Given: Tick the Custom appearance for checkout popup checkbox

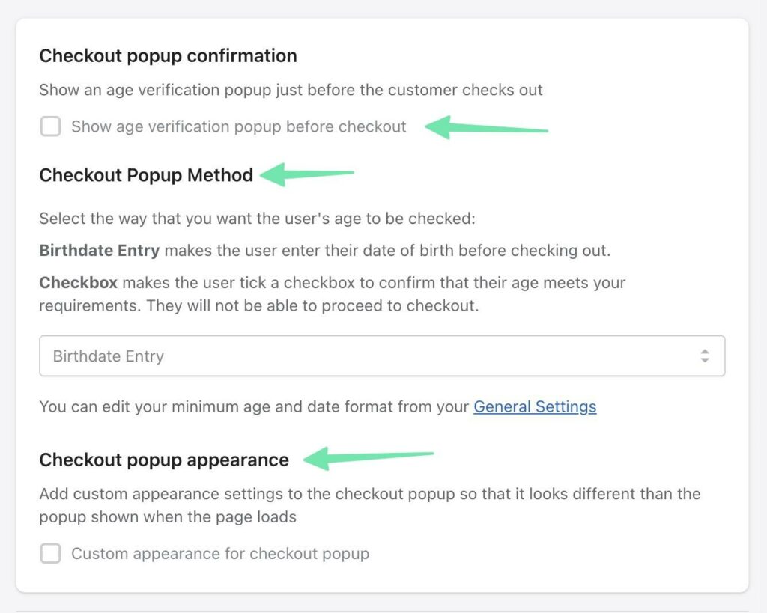Looking at the screenshot, I should click(50, 555).
